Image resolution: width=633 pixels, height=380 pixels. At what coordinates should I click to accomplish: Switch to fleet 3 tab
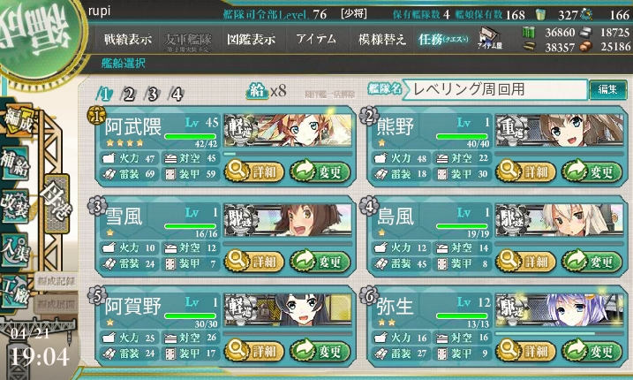[x=152, y=95]
